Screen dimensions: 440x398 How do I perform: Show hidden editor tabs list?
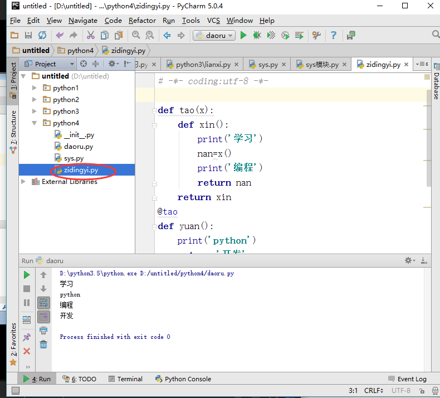tap(422, 64)
